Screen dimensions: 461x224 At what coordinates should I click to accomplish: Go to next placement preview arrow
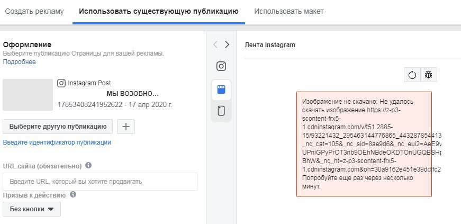pyautogui.click(x=227, y=45)
